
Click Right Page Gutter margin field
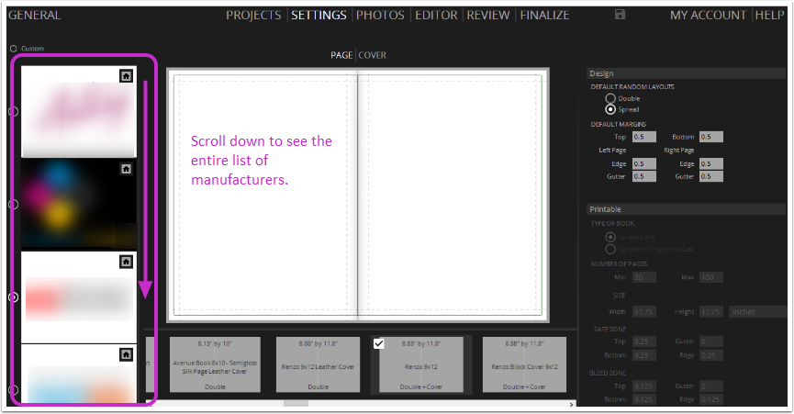[711, 176]
